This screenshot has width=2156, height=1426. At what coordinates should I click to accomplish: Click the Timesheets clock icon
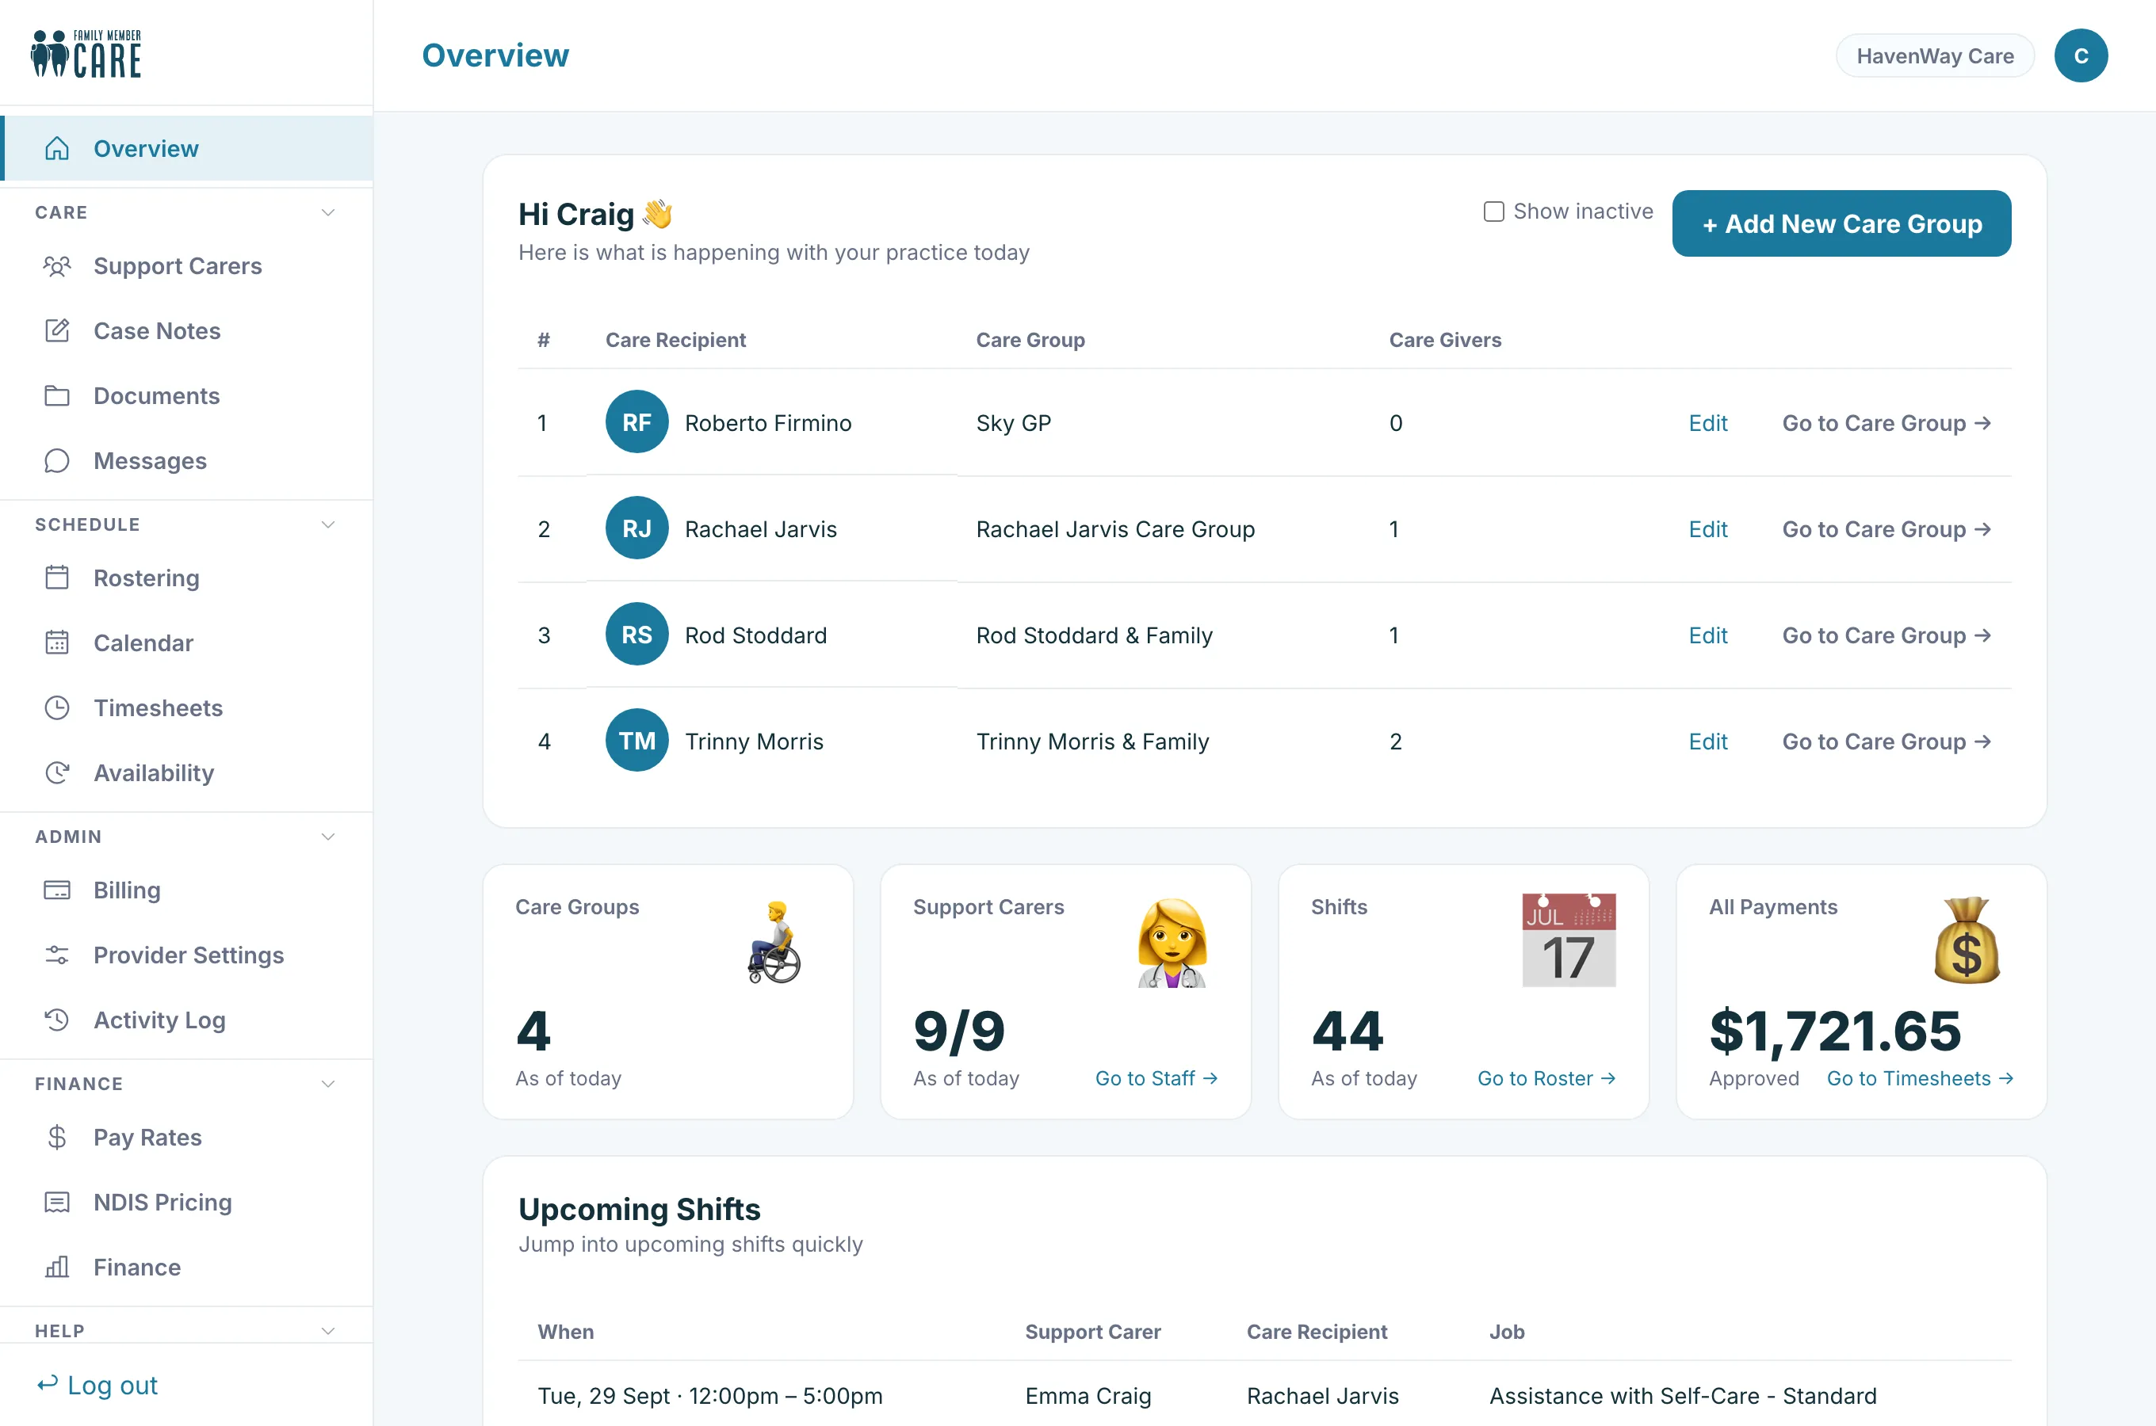57,707
